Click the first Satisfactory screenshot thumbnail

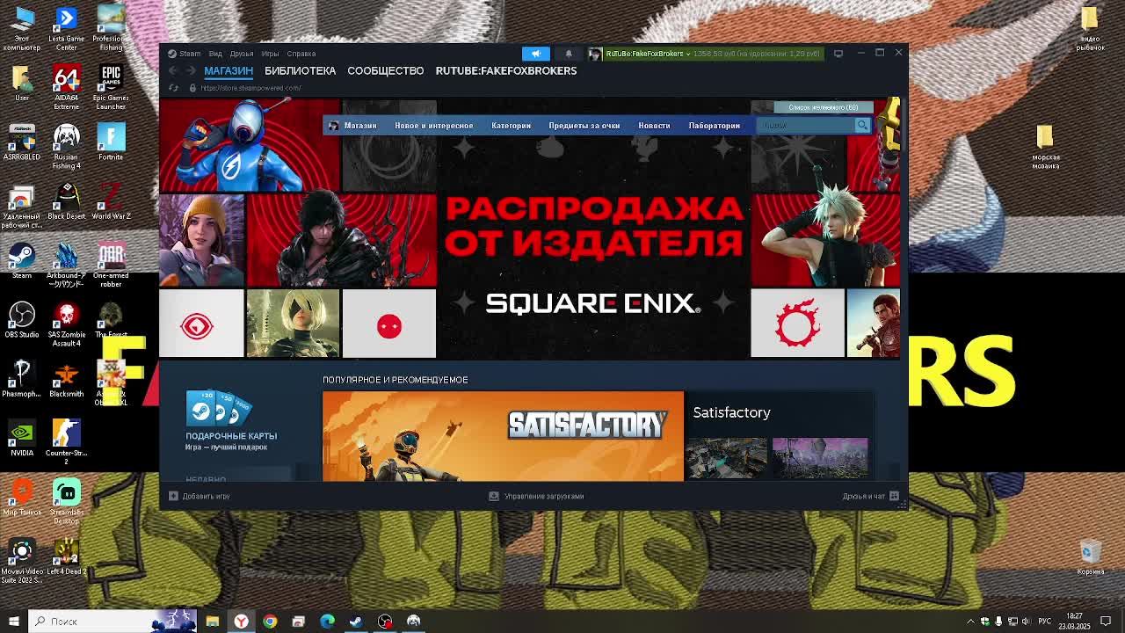click(x=727, y=458)
